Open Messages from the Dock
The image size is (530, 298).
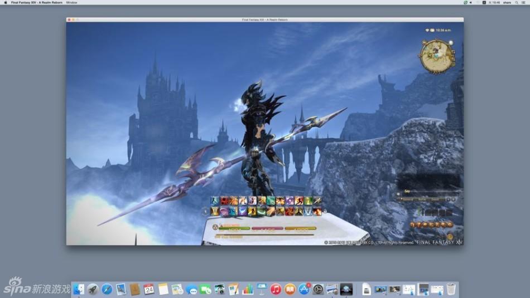pyautogui.click(x=191, y=290)
